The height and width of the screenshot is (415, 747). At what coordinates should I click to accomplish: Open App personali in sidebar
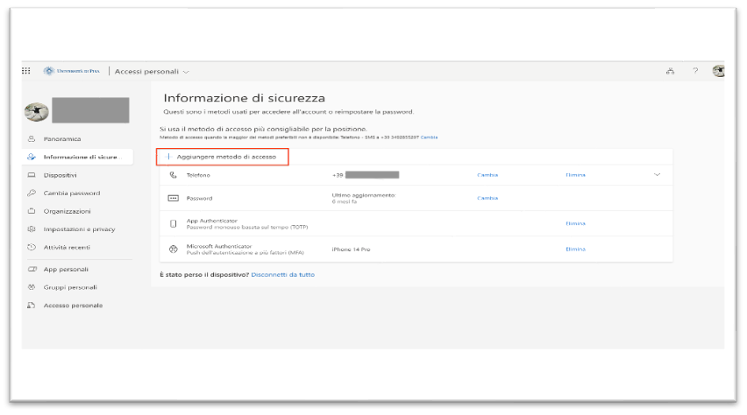pos(66,270)
